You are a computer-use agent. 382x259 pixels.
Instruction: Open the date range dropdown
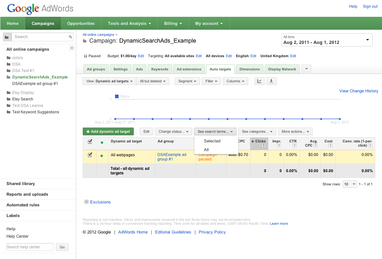[327, 40]
